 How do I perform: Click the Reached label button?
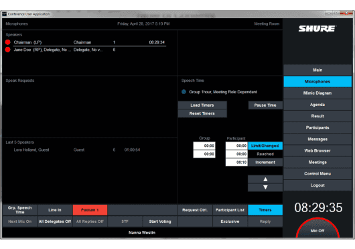tap(265, 154)
